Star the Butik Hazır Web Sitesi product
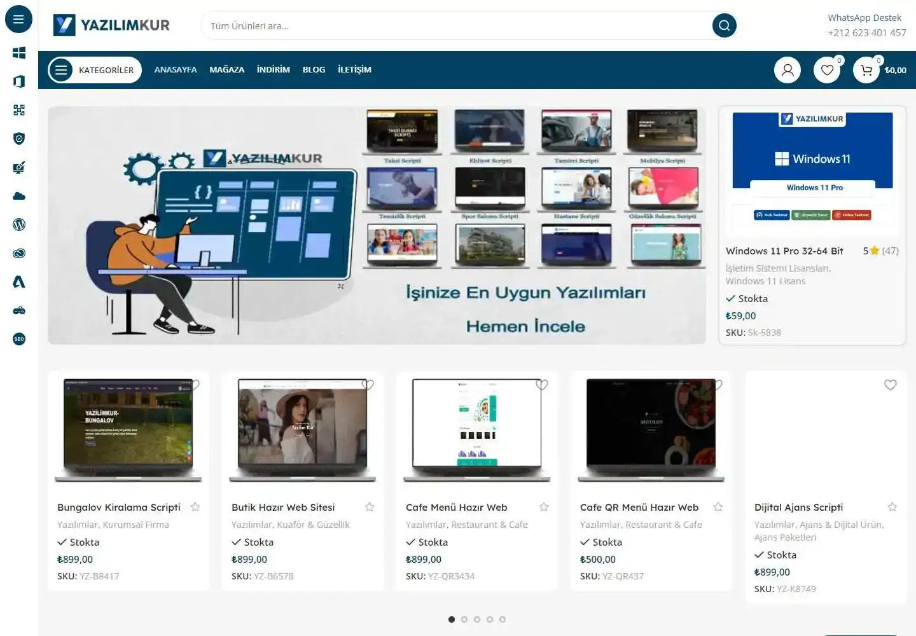Screen dimensions: 916x636 click(370, 507)
